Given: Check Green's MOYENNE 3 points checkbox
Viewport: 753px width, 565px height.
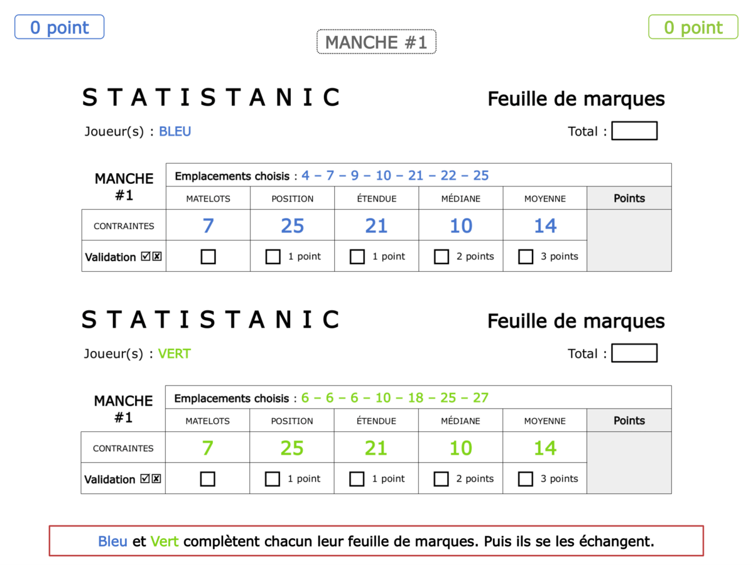Looking at the screenshot, I should [526, 479].
